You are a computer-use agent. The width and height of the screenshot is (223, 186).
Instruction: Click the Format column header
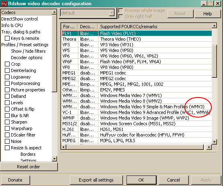70,27
